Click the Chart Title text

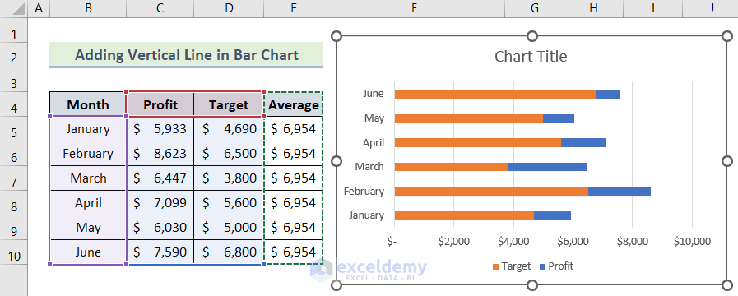[531, 57]
